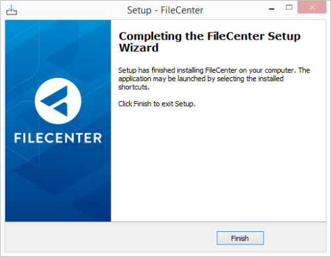Screen dimensions: 331x257
Task: Click the gray footer bar left of Finish
Action: (111, 237)
